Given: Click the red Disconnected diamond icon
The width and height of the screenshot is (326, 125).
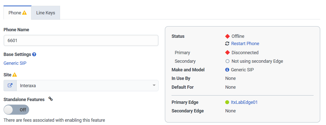Looking at the screenshot, I should click(227, 53).
